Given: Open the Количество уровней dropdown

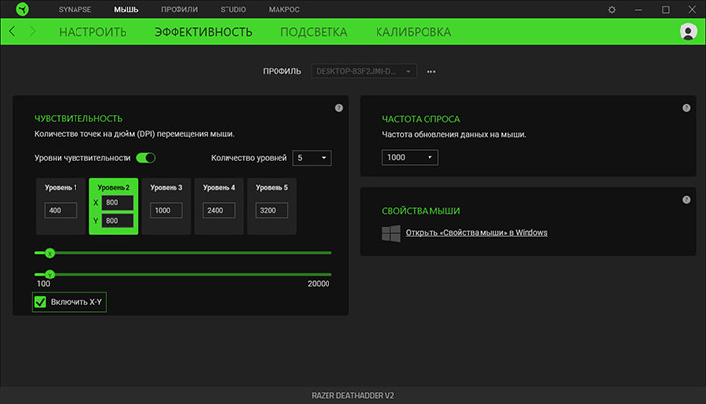Looking at the screenshot, I should (312, 158).
